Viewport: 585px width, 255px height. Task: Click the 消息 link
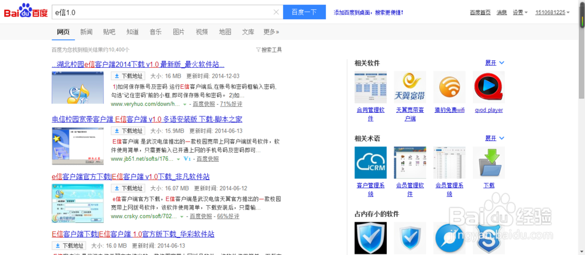coord(502,12)
